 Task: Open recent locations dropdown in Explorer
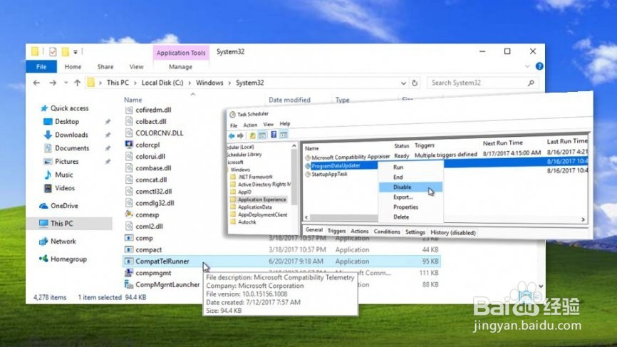tap(66, 83)
